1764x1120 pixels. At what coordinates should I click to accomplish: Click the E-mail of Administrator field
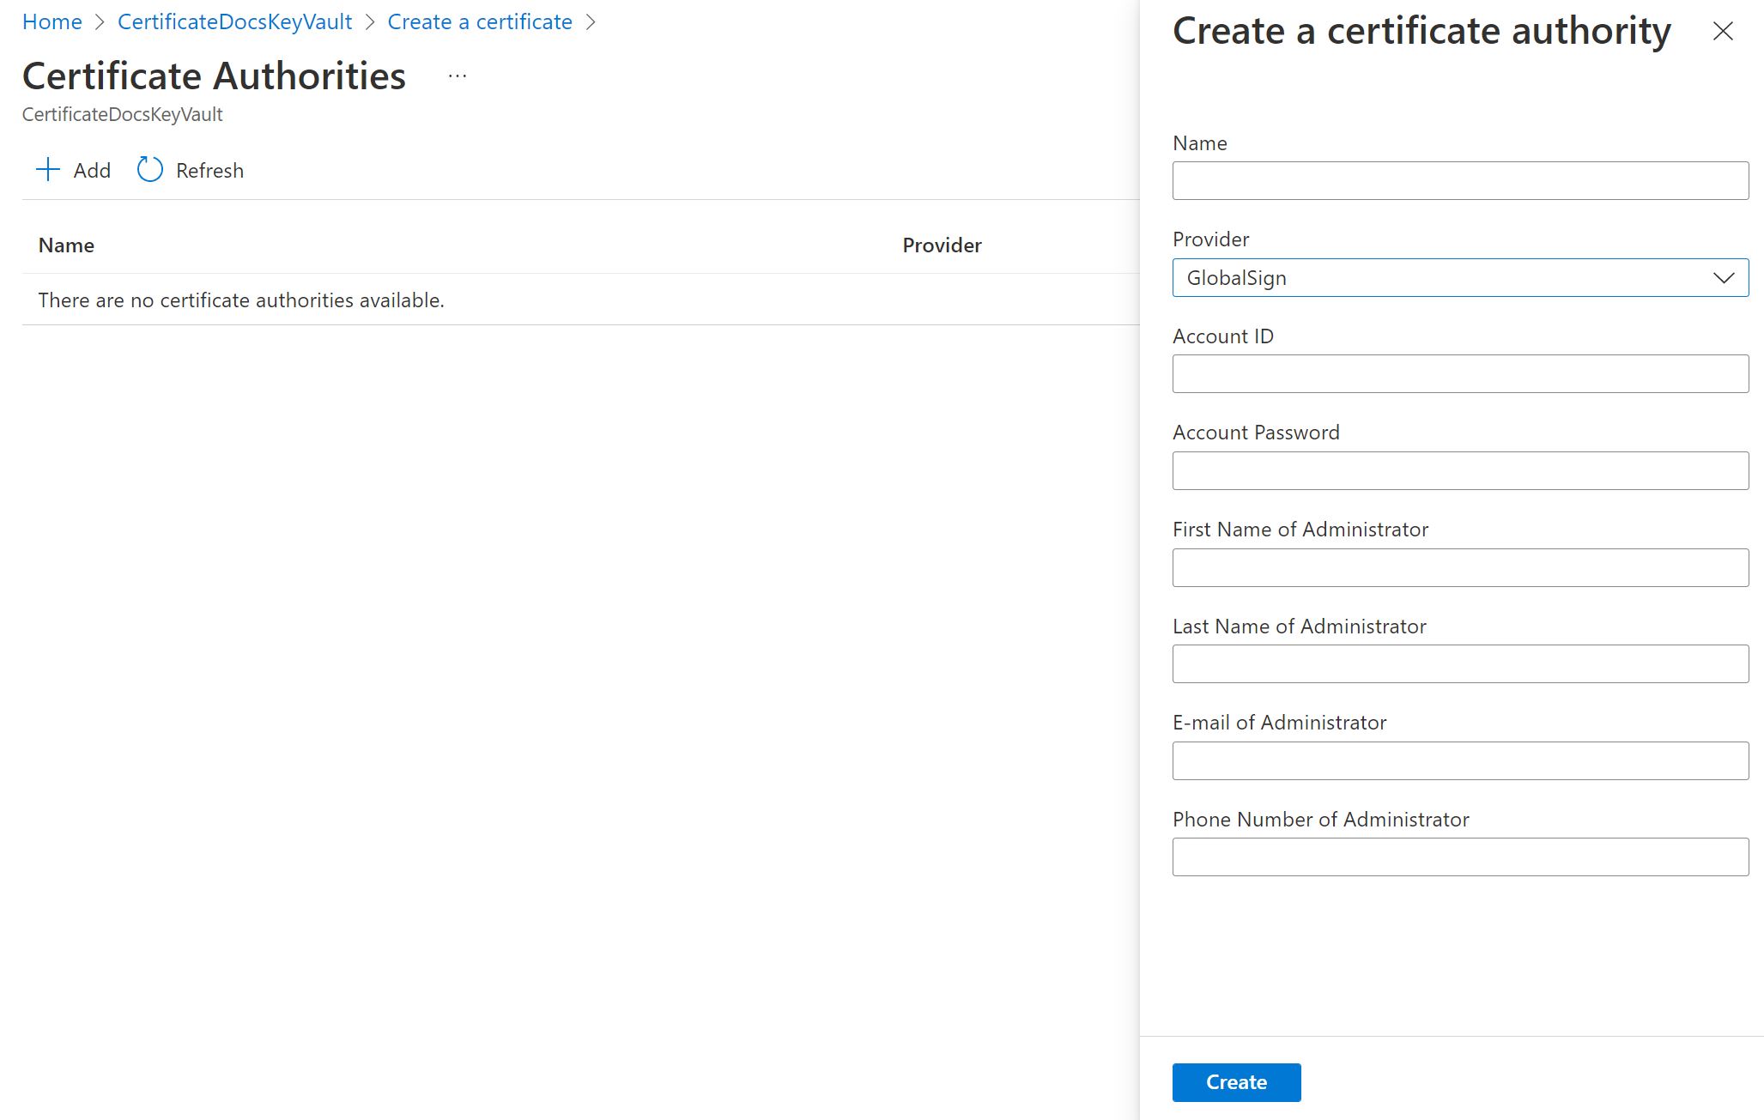tap(1461, 760)
